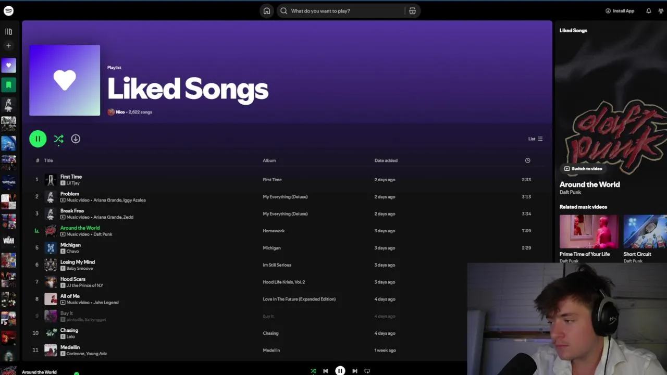Open Daft Punk under right panel title

[570, 192]
